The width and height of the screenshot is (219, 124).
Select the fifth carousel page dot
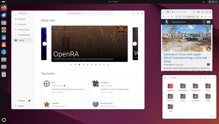pyautogui.click(x=88, y=64)
